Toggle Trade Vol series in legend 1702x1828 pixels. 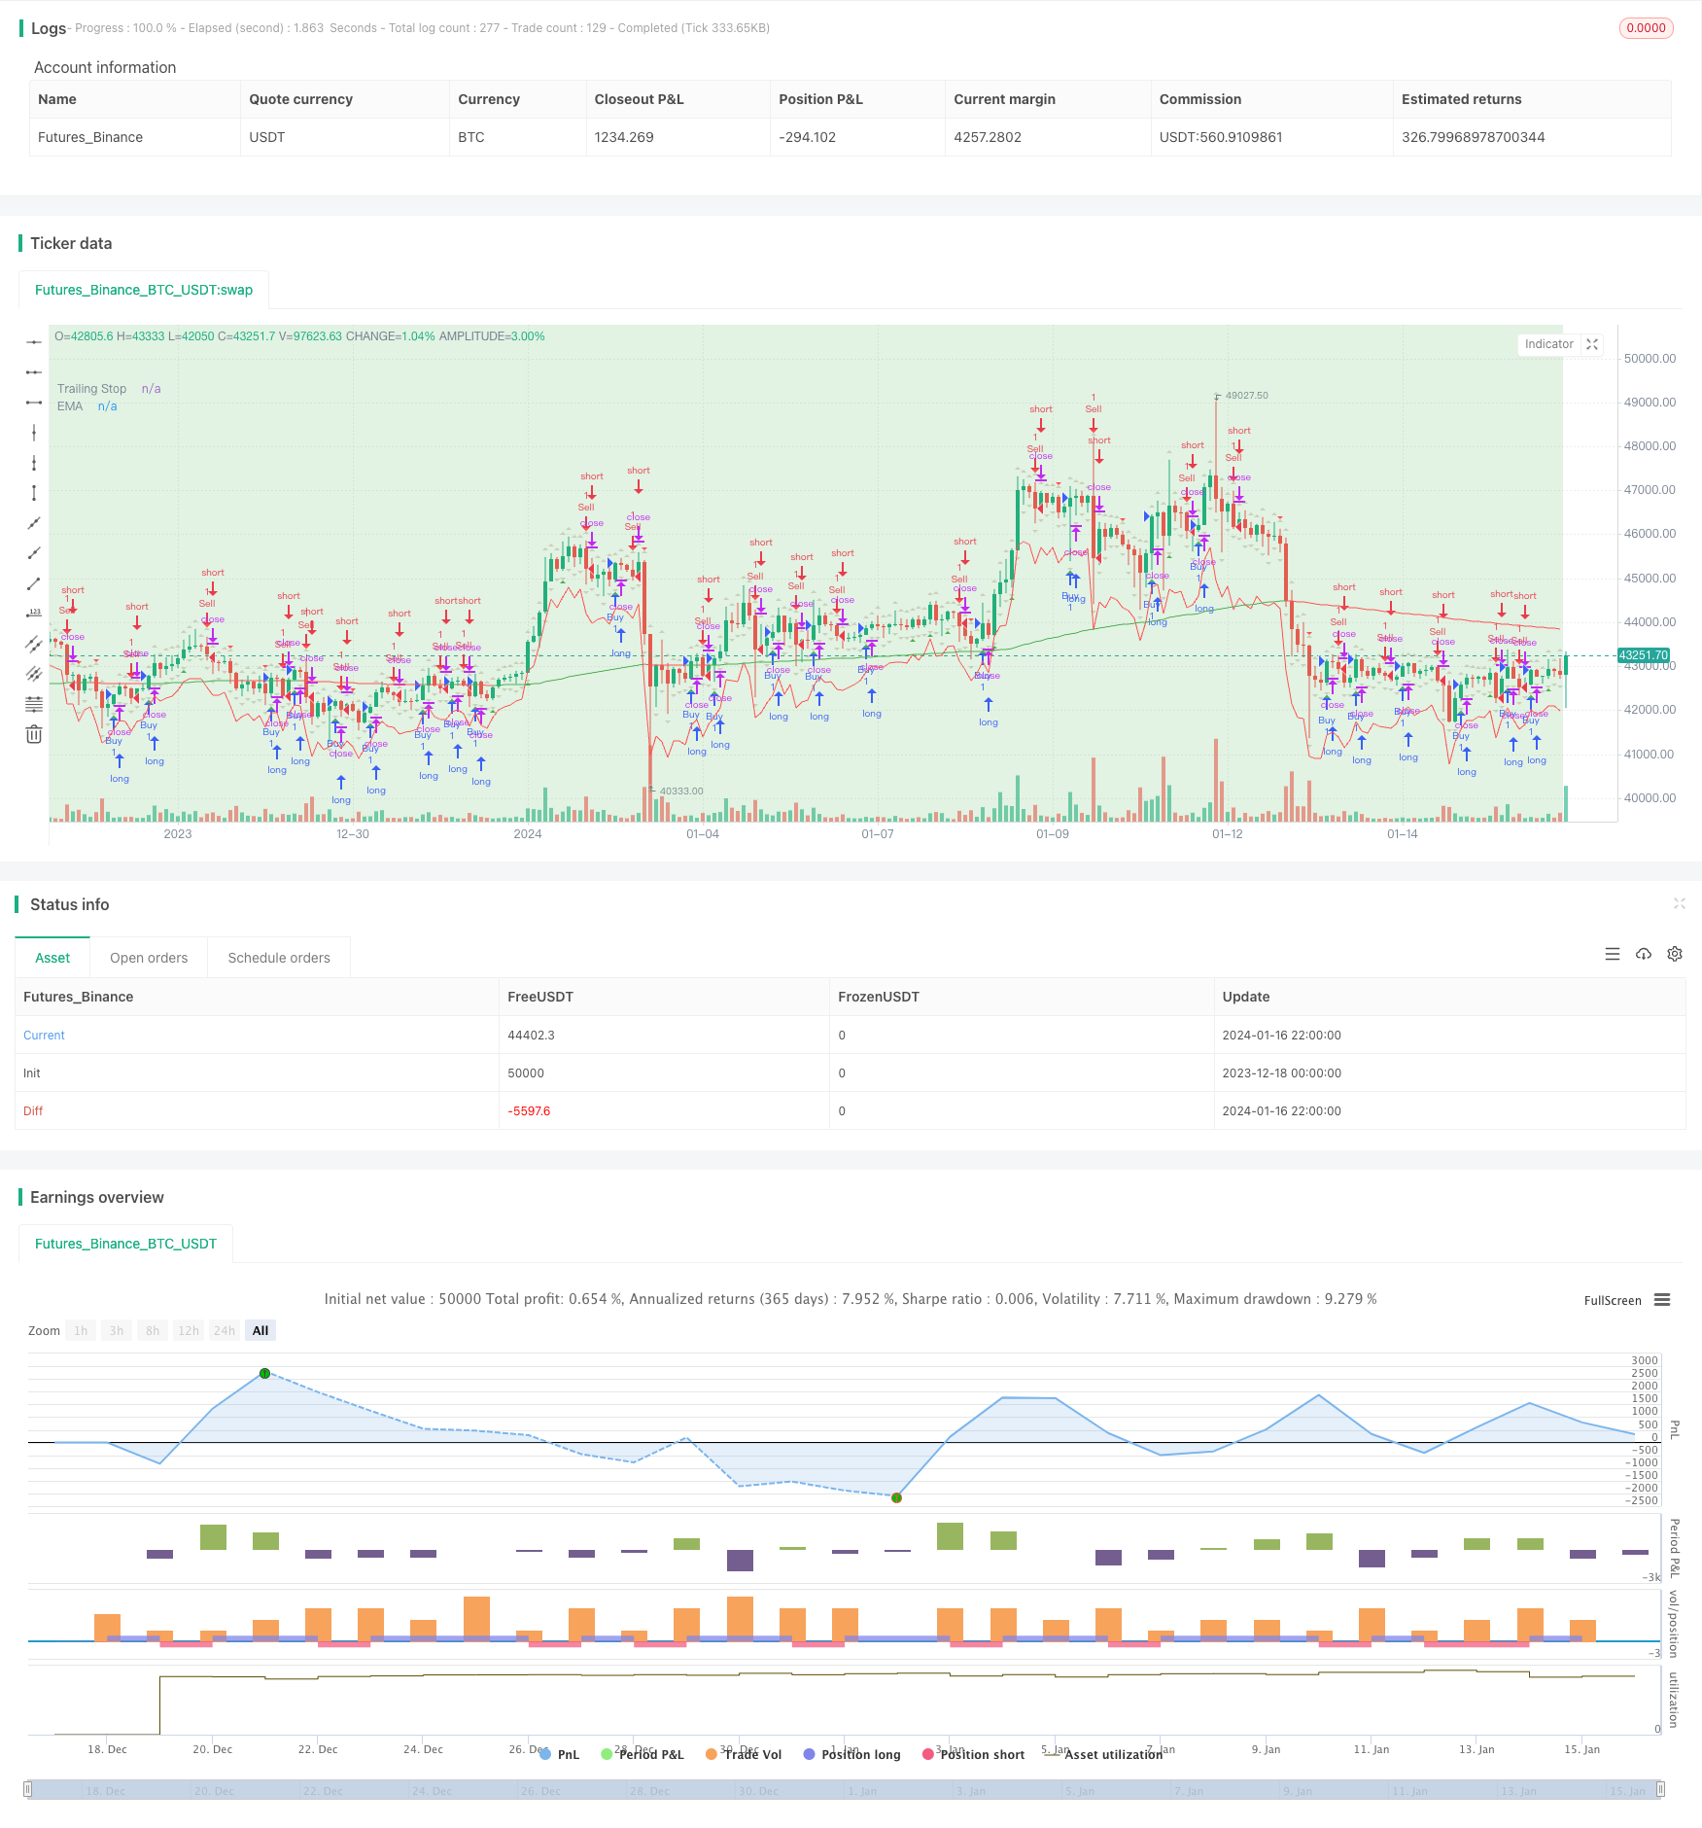click(744, 1754)
